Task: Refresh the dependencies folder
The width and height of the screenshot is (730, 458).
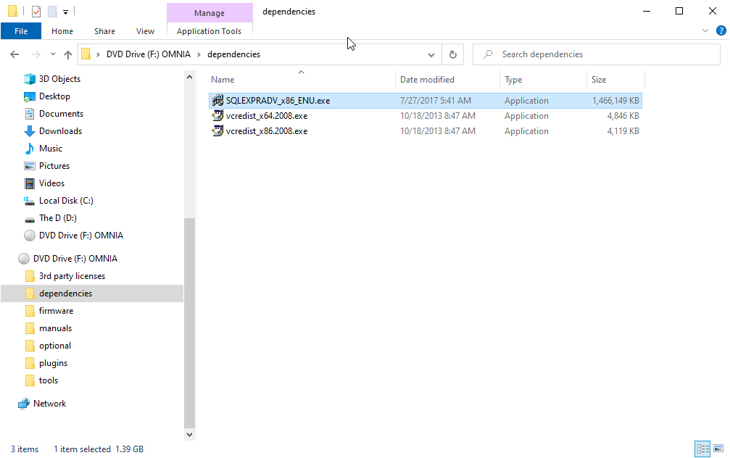Action: 452,55
